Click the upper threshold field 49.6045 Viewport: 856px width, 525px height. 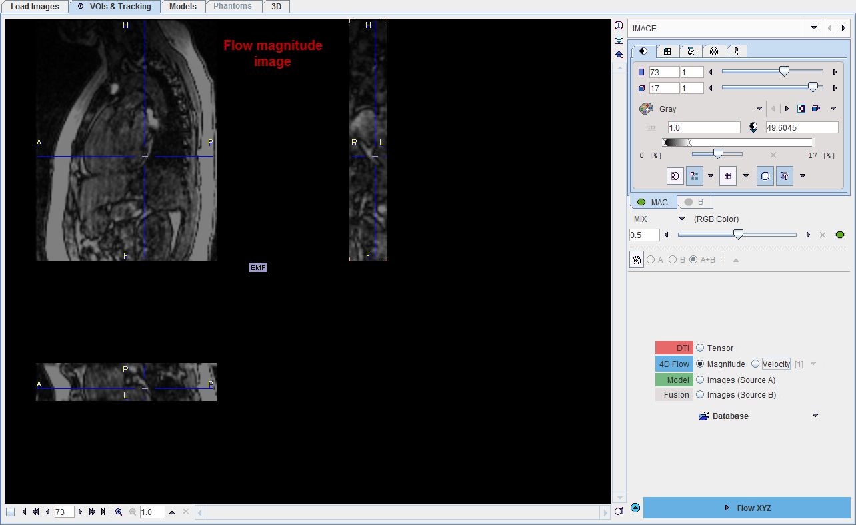pyautogui.click(x=802, y=127)
